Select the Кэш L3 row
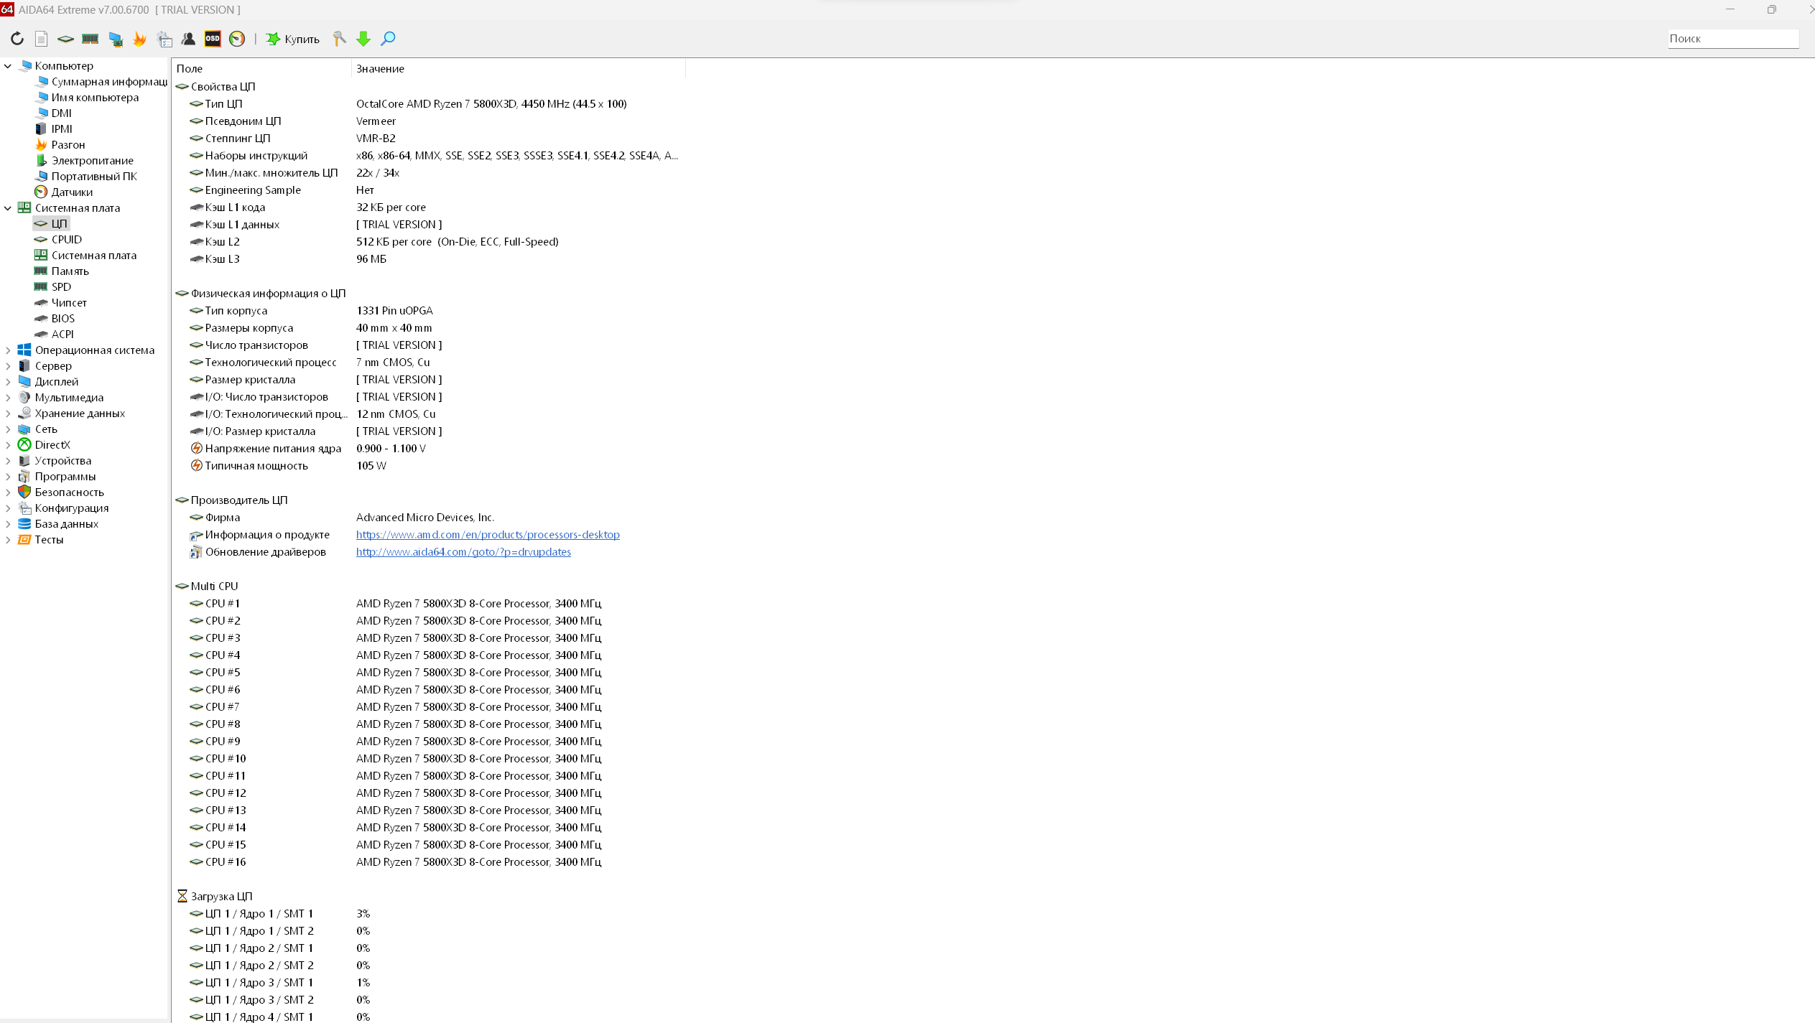 click(430, 258)
